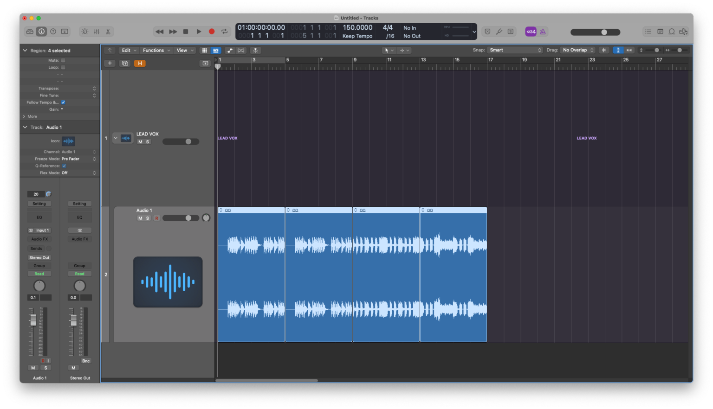The width and height of the screenshot is (713, 409).
Task: Click the Replace mode X icon
Action: (487, 32)
